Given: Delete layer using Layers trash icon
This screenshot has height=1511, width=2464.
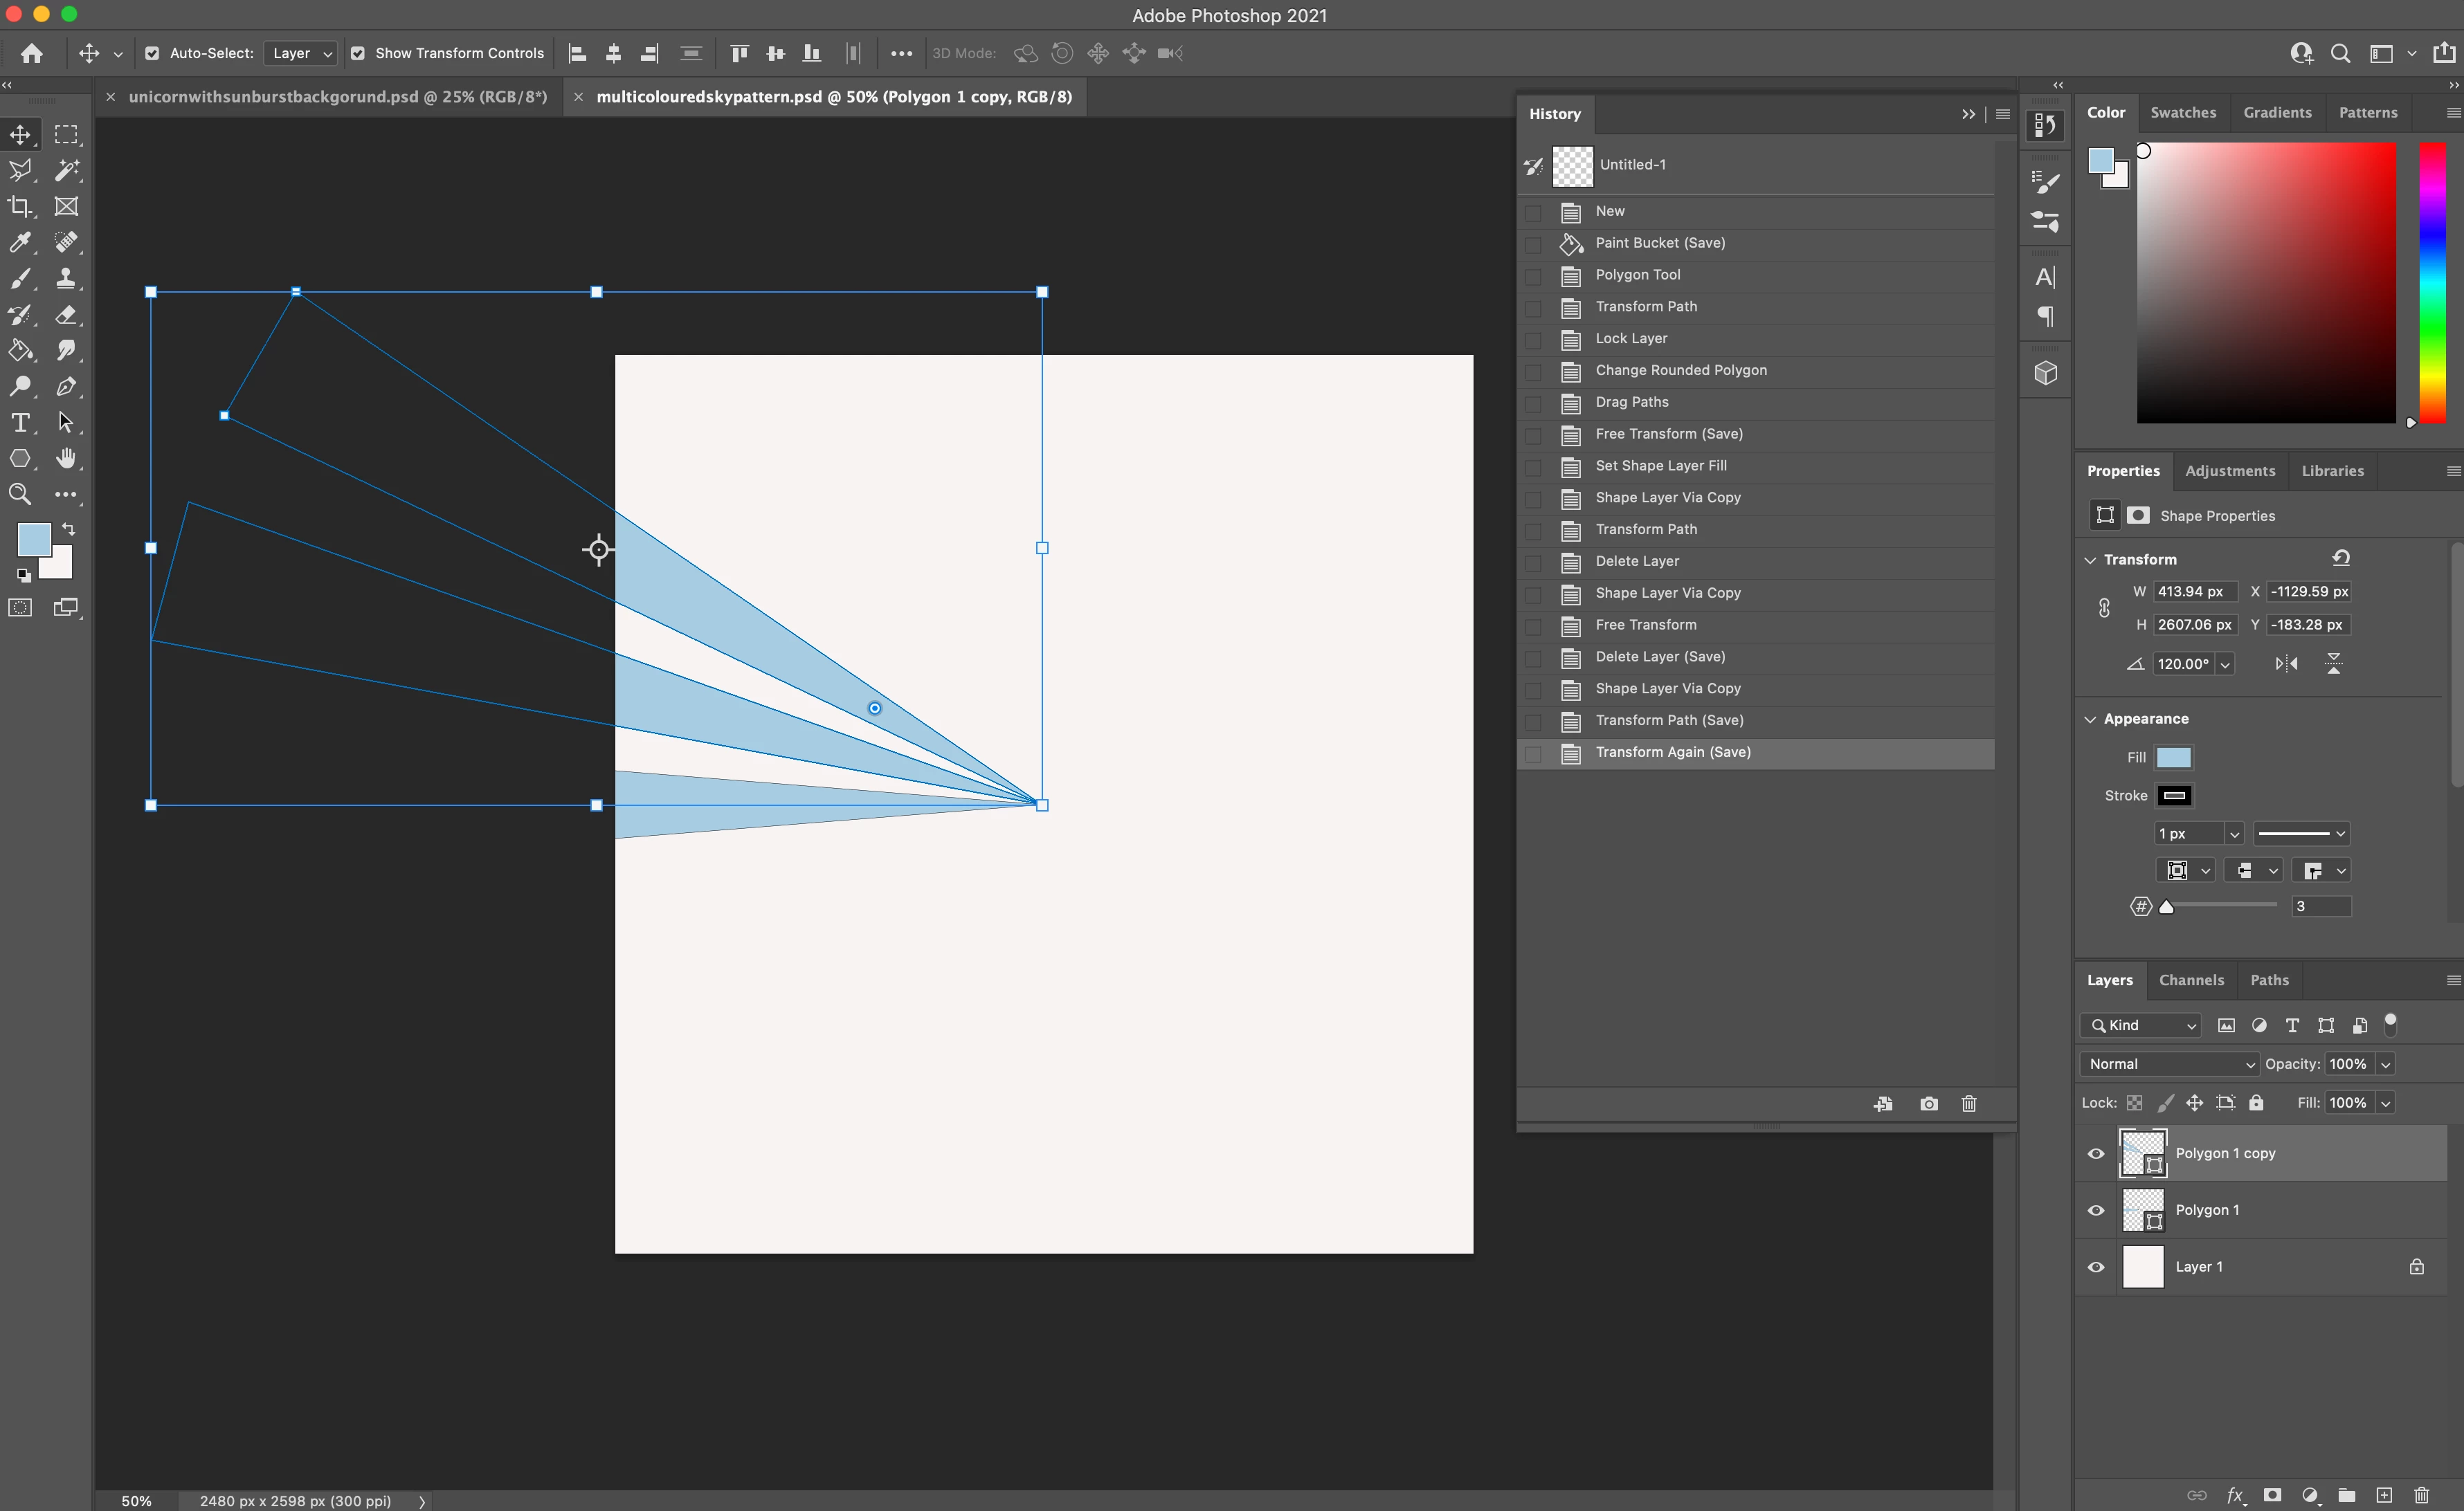Looking at the screenshot, I should coord(2421,1495).
